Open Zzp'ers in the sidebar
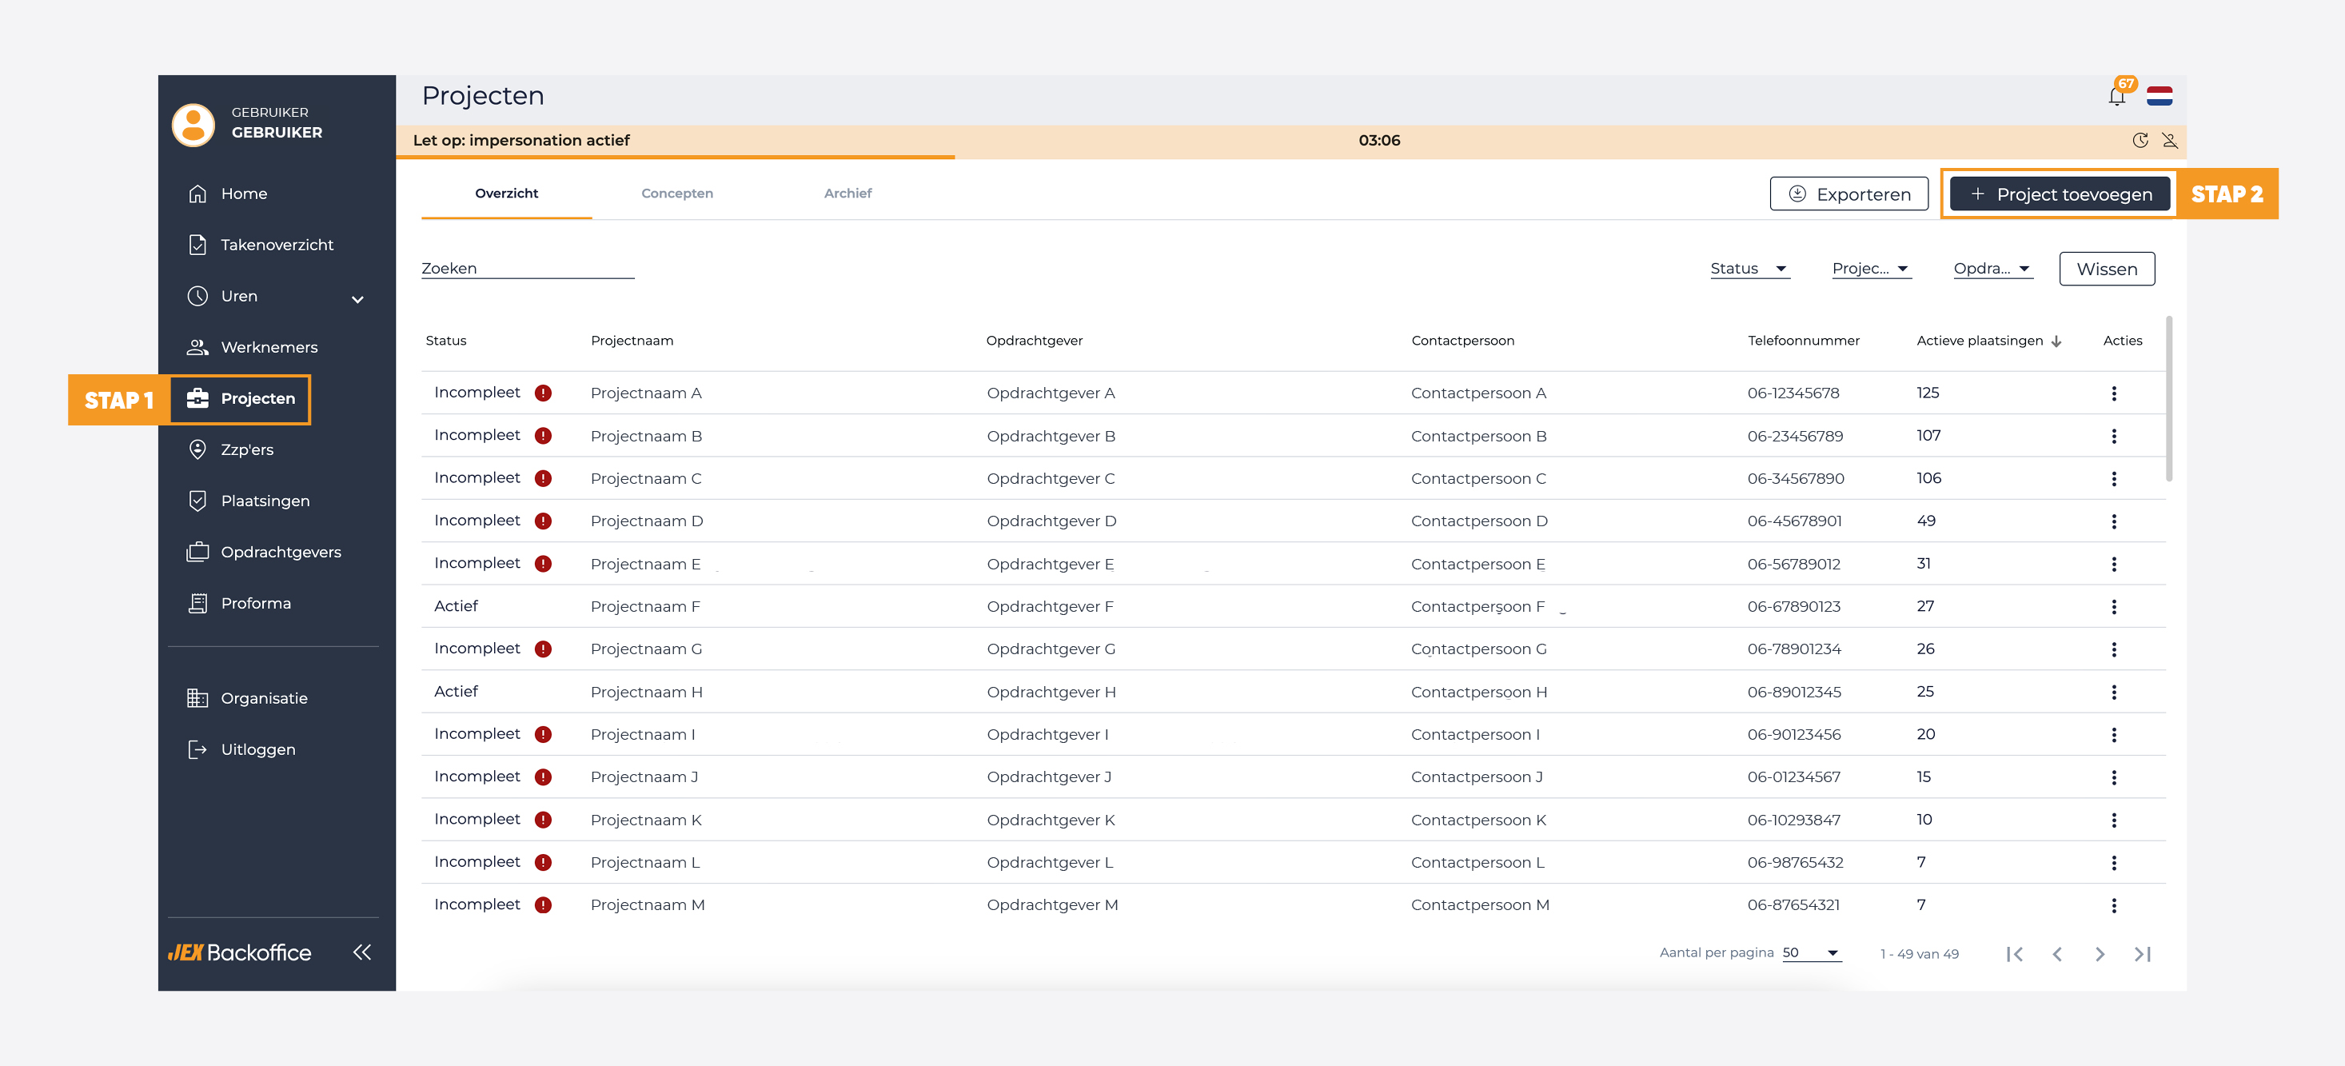2345x1066 pixels. click(x=230, y=449)
